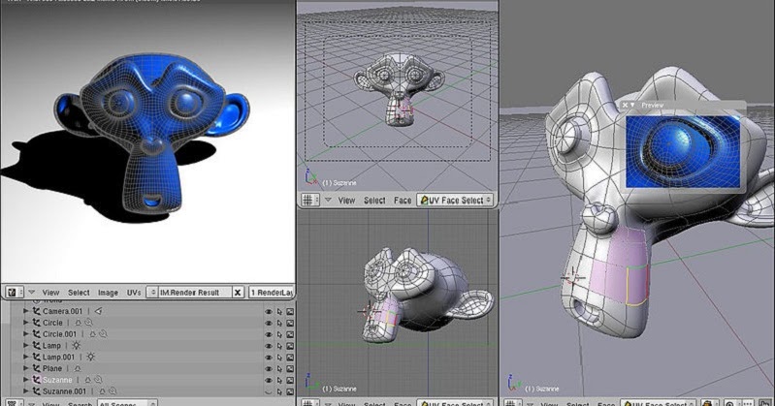
Task: Toggle renderability for Camera.001
Action: coord(290,312)
